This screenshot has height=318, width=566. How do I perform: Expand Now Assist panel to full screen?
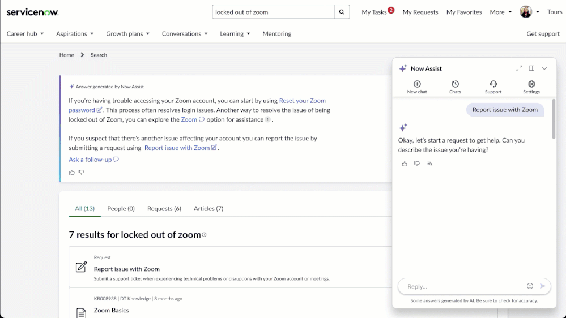(x=519, y=68)
